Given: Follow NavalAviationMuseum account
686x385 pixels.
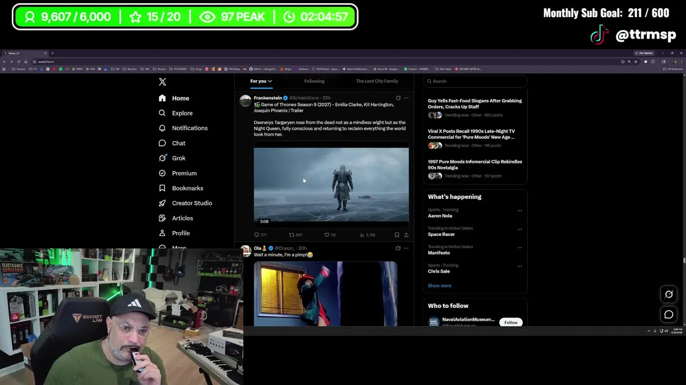Looking at the screenshot, I should tap(511, 322).
